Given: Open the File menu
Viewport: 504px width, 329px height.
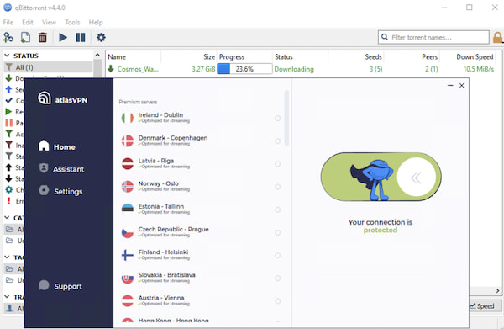Looking at the screenshot, I should click(x=8, y=22).
